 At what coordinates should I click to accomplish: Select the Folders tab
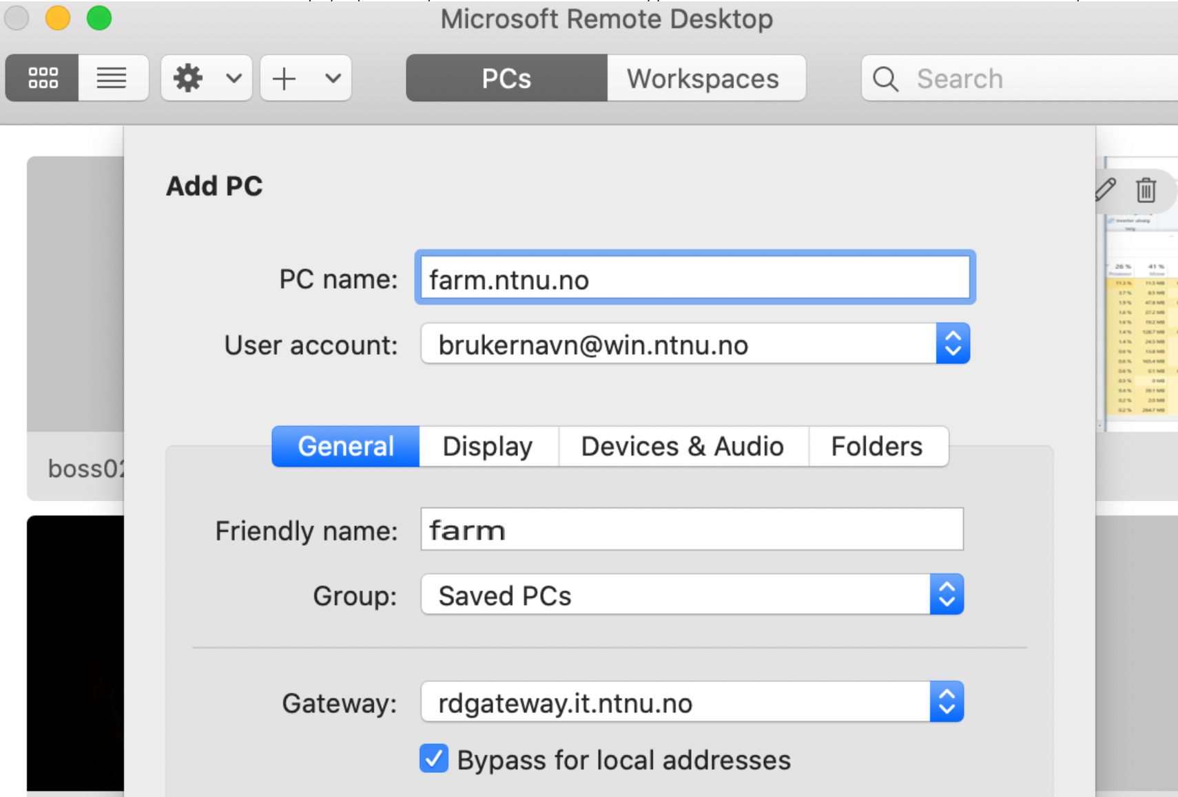[x=878, y=446]
